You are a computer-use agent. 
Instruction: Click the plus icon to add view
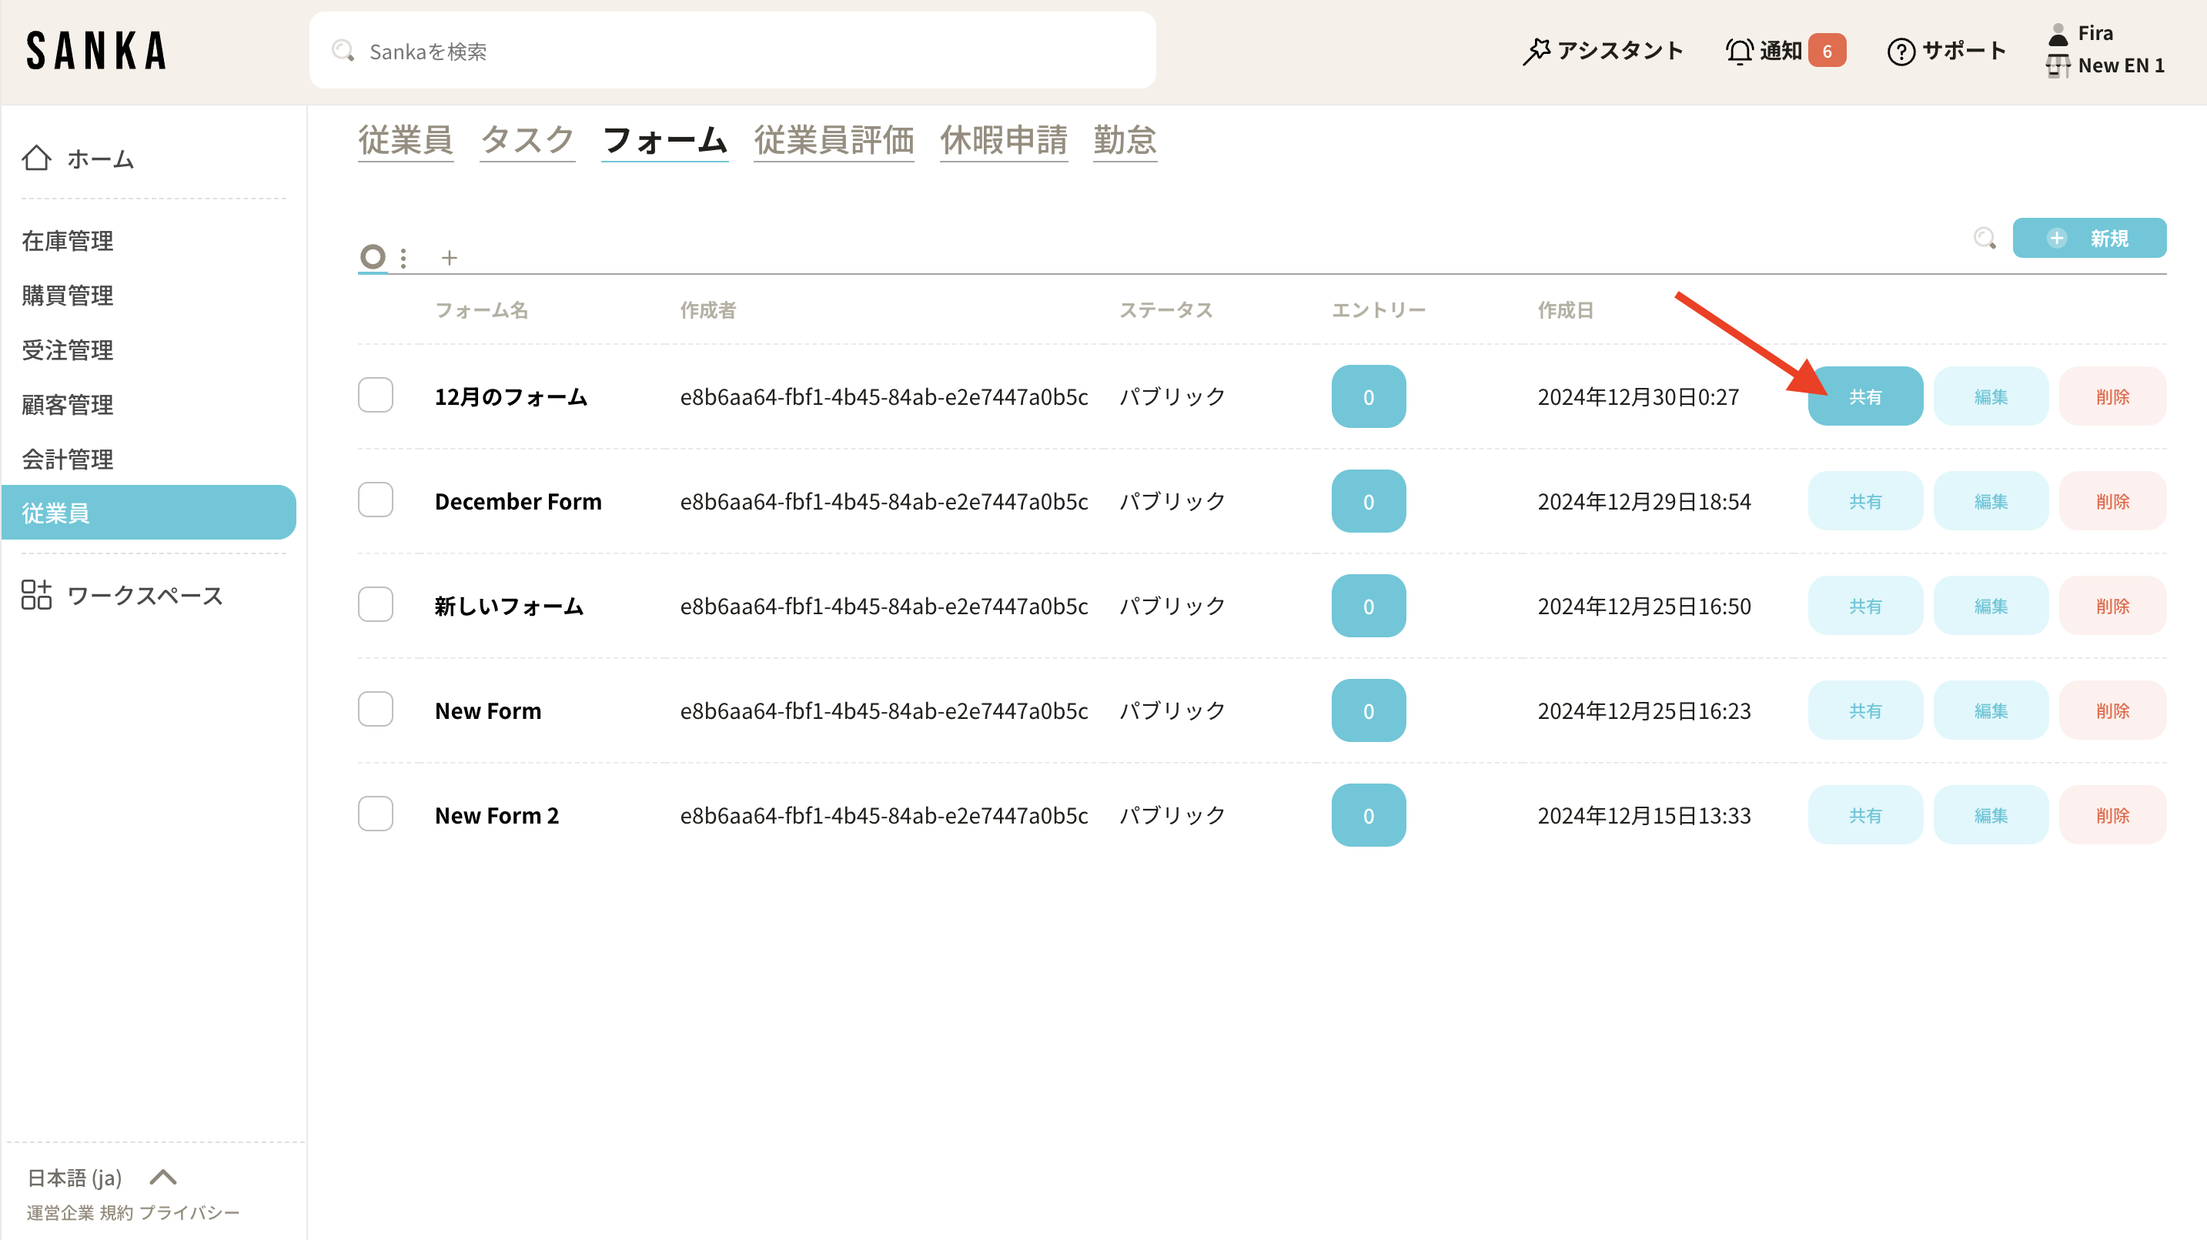point(449,257)
